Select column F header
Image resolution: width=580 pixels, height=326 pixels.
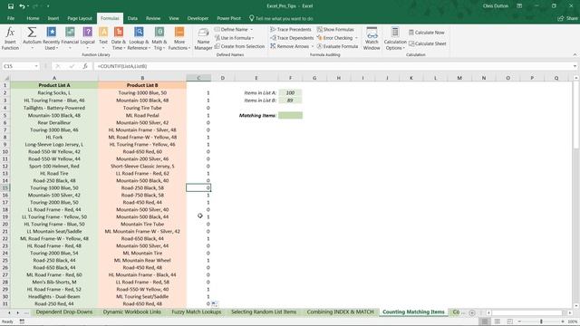point(290,78)
